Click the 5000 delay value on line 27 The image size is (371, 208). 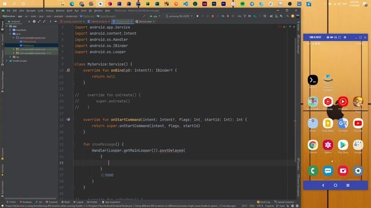coord(109,175)
